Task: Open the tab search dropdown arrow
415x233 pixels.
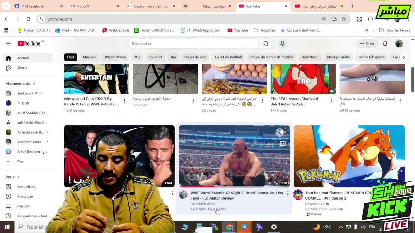Action: tap(6, 6)
